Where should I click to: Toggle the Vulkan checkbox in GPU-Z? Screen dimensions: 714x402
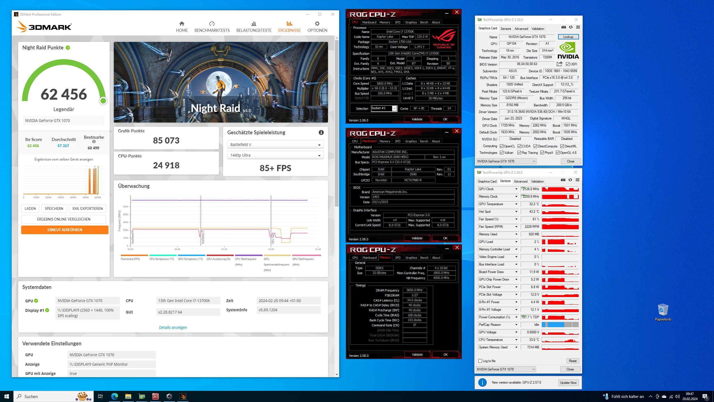(501, 153)
